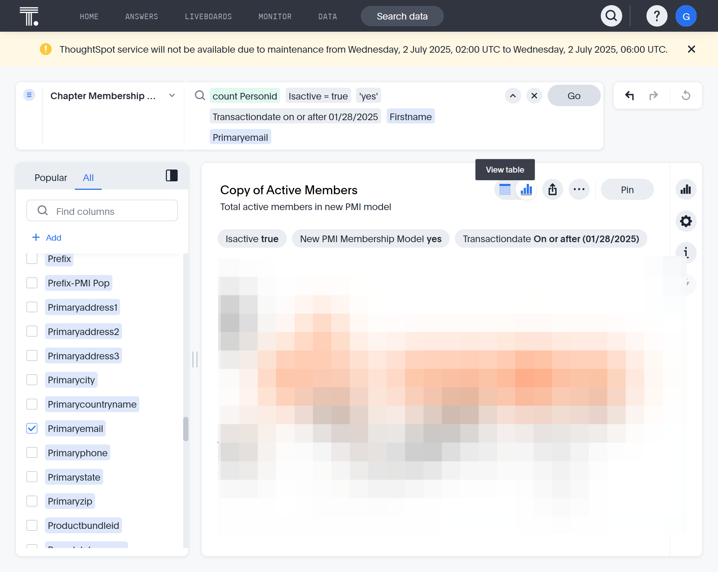
Task: Uncheck the Primaryemail column checkbox
Action: pyautogui.click(x=32, y=428)
